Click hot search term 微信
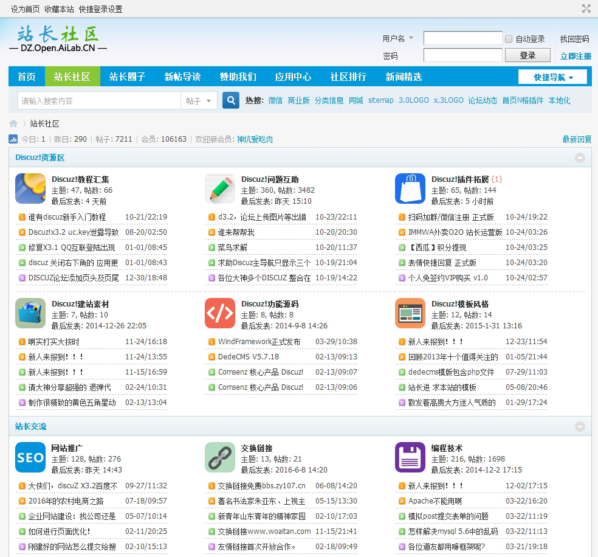Screen dimensions: 598x557 (x=275, y=100)
